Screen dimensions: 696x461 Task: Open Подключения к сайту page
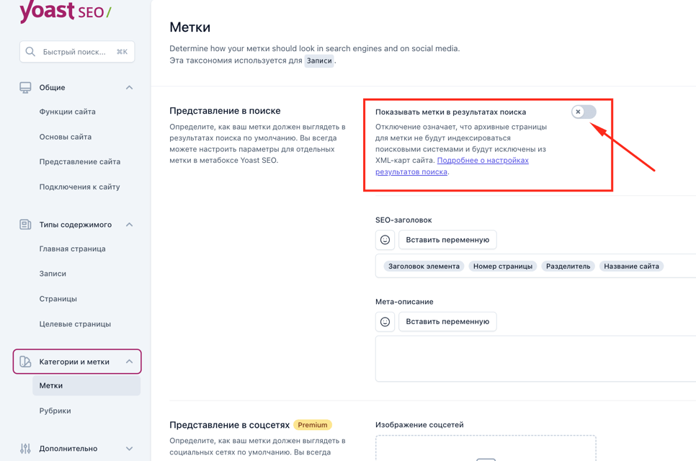79,187
